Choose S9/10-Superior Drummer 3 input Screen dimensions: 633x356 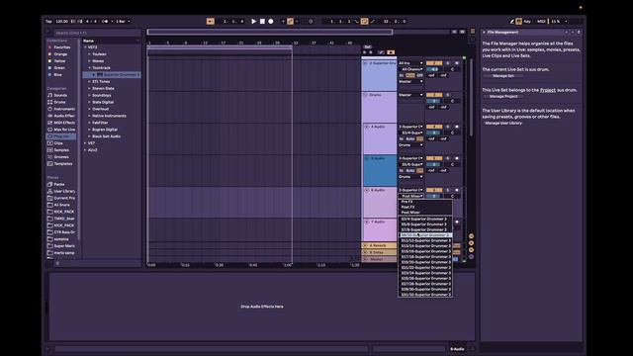click(425, 235)
